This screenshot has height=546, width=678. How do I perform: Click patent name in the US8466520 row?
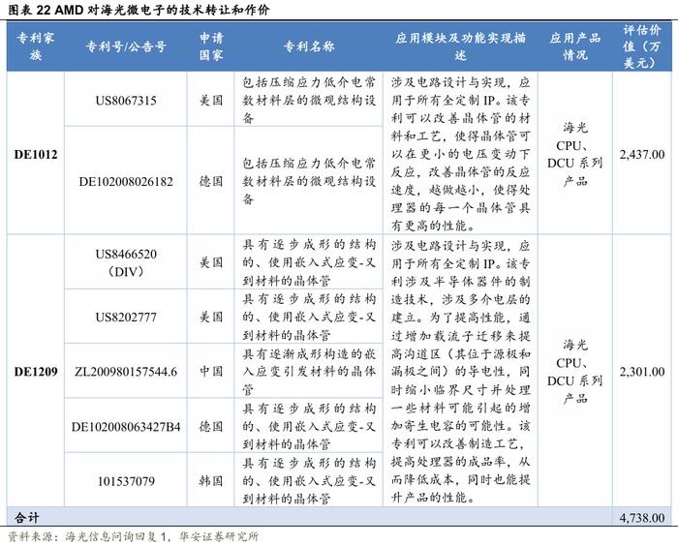pyautogui.click(x=309, y=262)
